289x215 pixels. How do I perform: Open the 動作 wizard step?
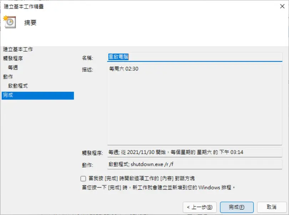pyautogui.click(x=8, y=77)
